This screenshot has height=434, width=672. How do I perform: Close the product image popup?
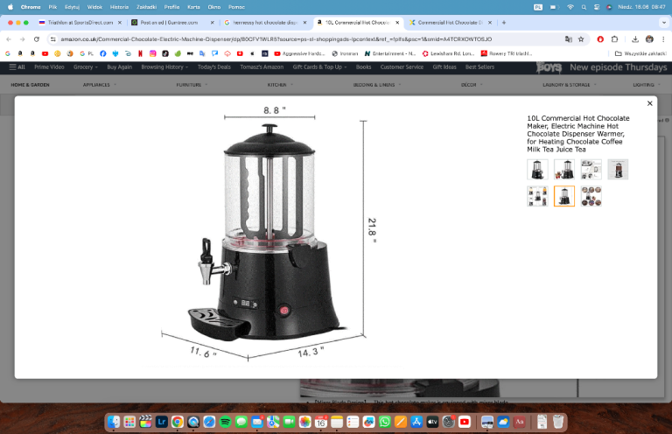coord(650,103)
